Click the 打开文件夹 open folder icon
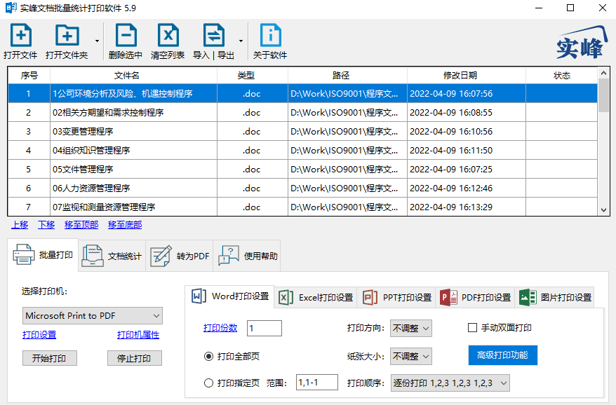The height and width of the screenshot is (405, 616). click(67, 36)
